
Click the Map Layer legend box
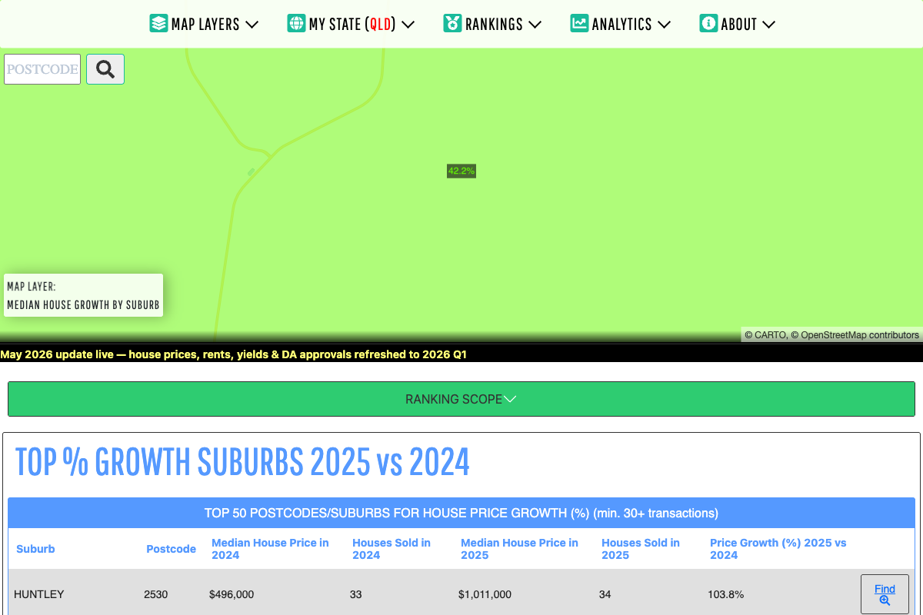pyautogui.click(x=83, y=295)
